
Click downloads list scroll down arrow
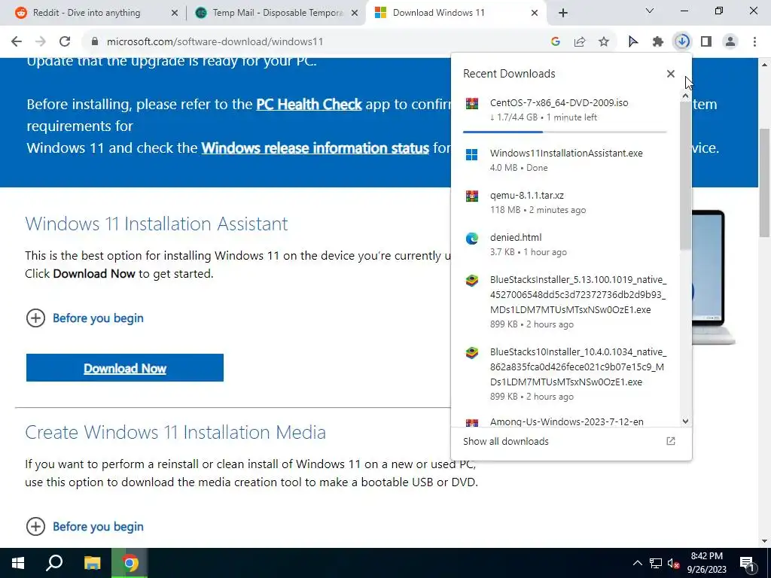point(685,421)
